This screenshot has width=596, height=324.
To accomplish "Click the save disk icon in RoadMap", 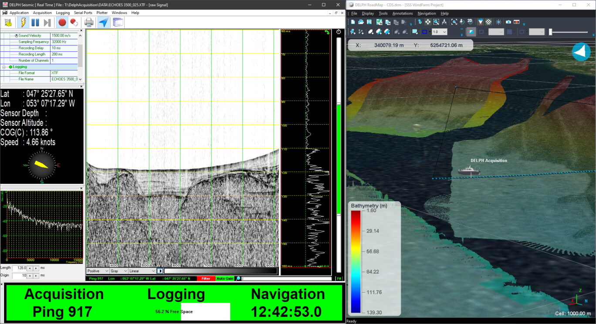I will pyautogui.click(x=369, y=22).
